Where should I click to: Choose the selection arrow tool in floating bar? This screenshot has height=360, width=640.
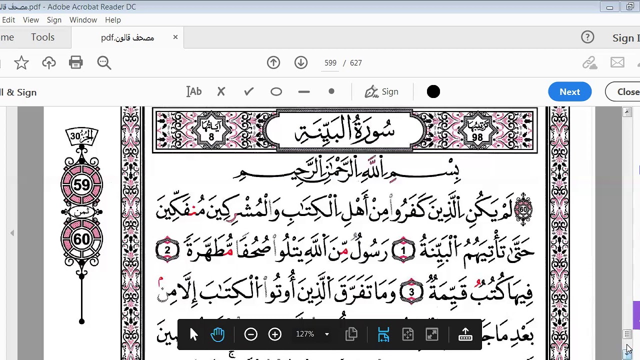point(194,334)
